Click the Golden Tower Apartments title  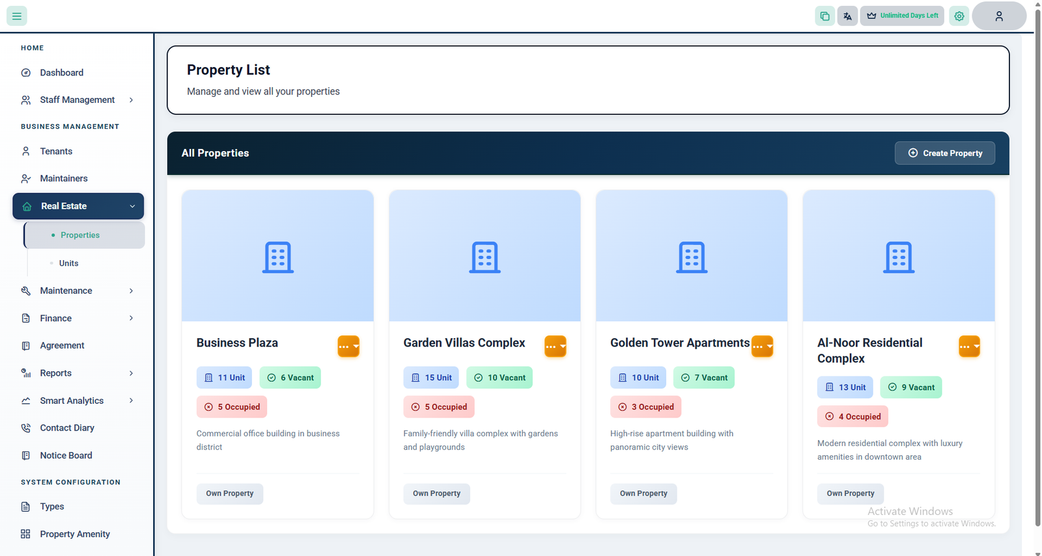click(x=680, y=343)
